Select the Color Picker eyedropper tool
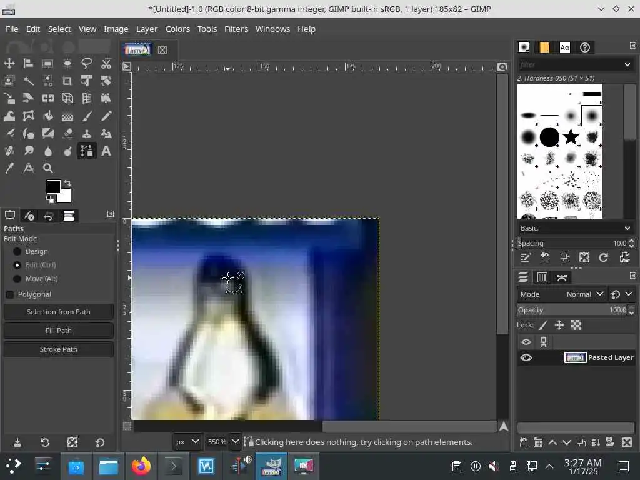Viewport: 640px width, 480px height. tap(9, 168)
